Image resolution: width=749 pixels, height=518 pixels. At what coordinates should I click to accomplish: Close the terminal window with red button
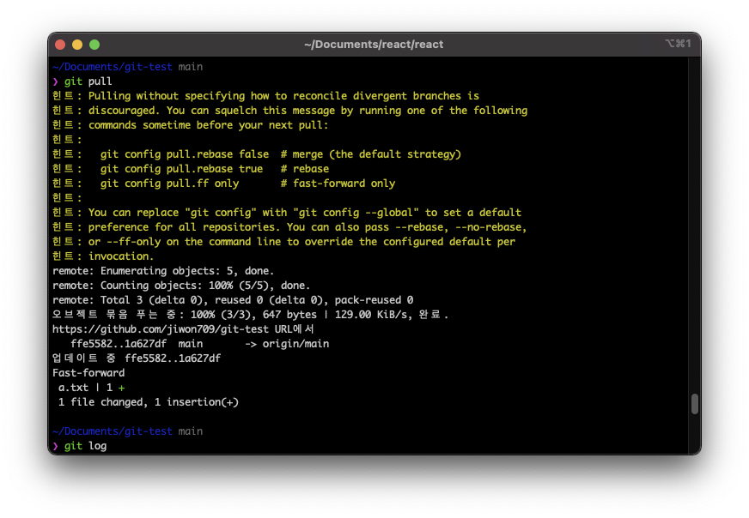(x=60, y=45)
